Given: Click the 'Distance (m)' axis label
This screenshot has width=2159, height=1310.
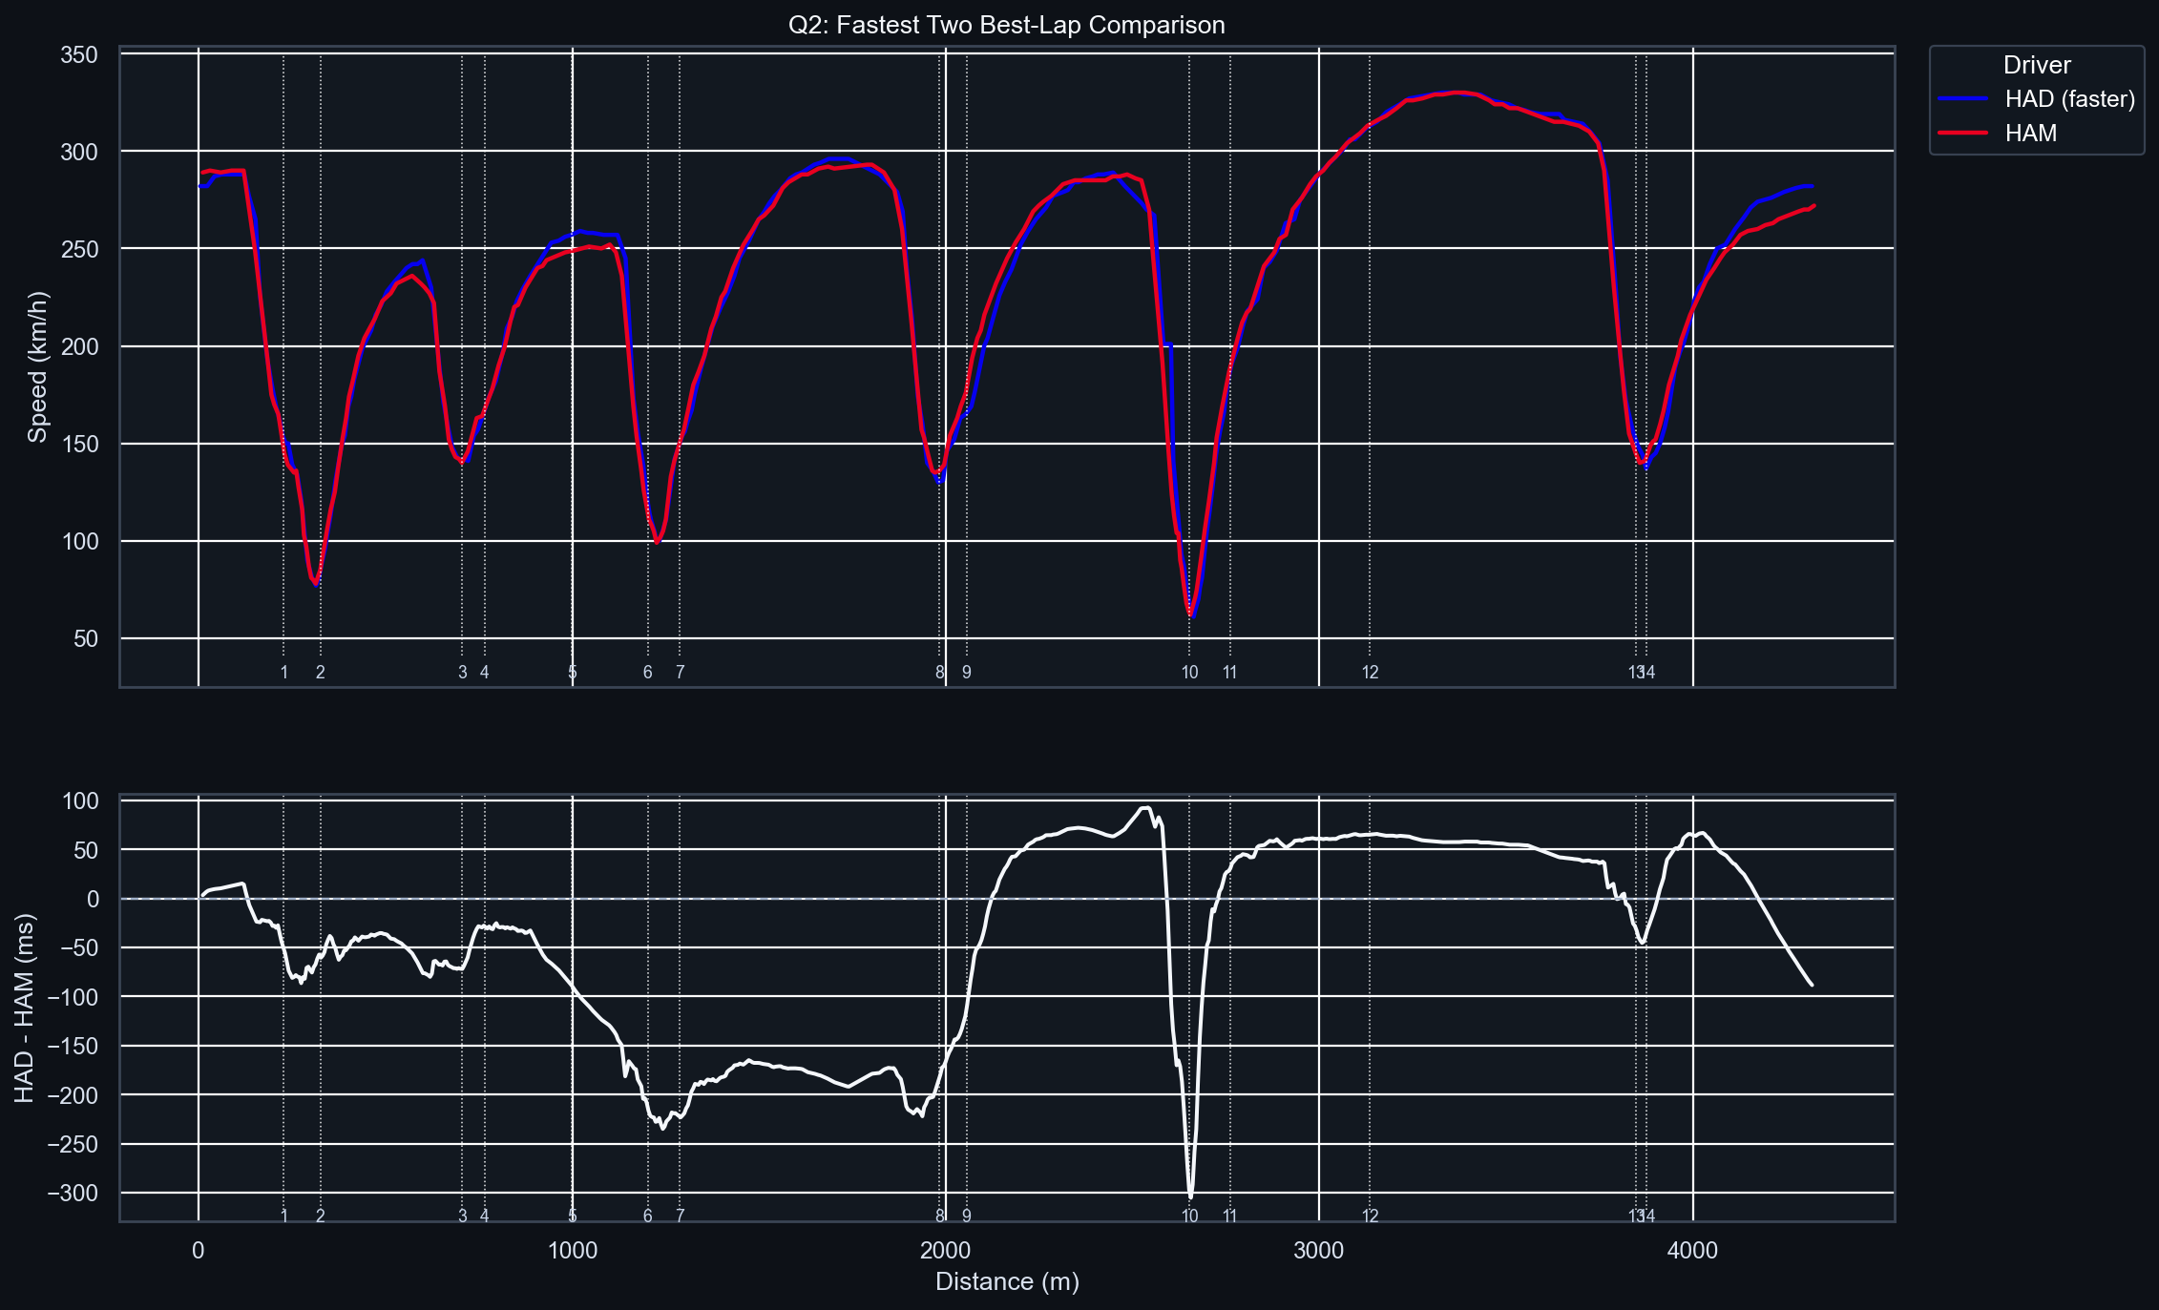Looking at the screenshot, I should click(x=1007, y=1281).
